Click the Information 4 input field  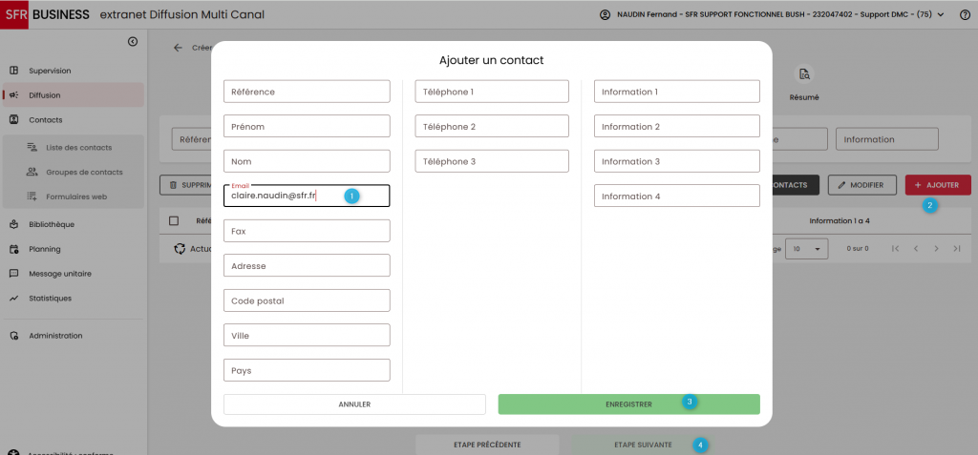[677, 196]
